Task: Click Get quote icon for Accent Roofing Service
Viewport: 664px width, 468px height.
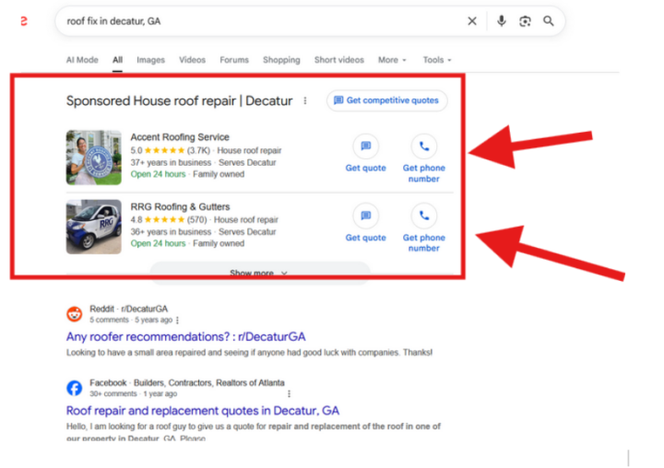Action: click(366, 146)
